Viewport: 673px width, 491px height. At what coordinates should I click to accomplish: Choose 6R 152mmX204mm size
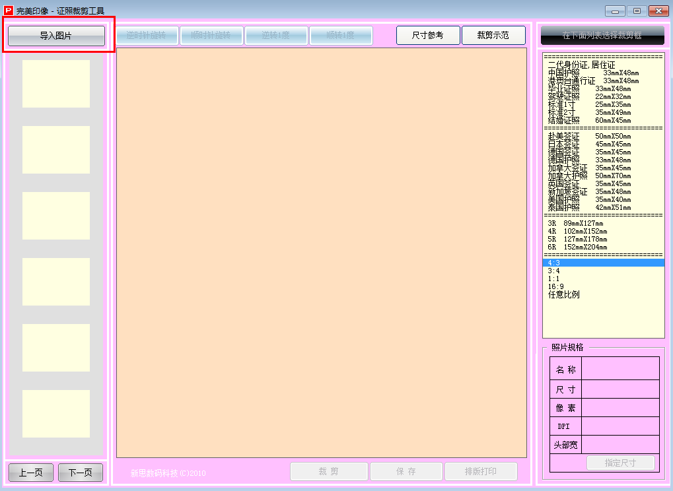click(604, 247)
